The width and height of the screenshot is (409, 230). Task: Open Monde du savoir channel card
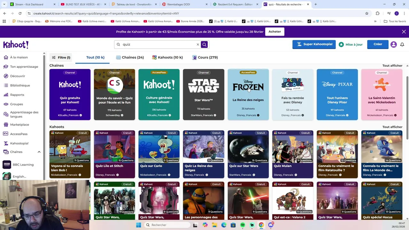pos(114,95)
